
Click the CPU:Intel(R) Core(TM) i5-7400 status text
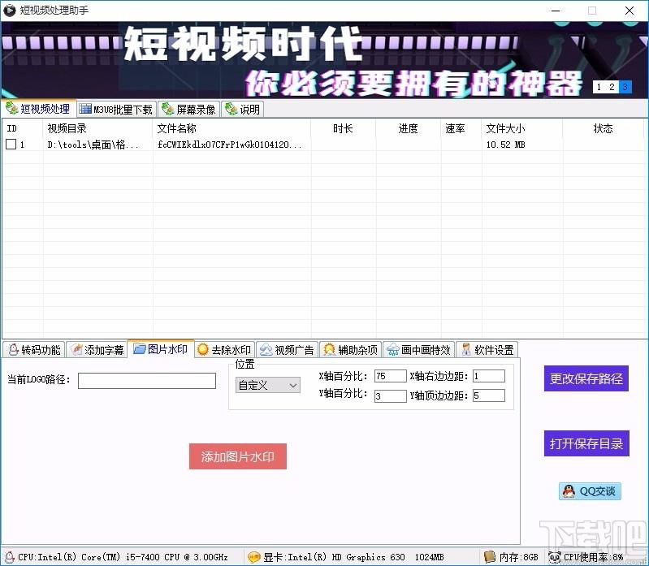(x=123, y=557)
